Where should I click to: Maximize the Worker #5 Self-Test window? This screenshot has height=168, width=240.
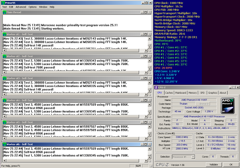point(146,122)
